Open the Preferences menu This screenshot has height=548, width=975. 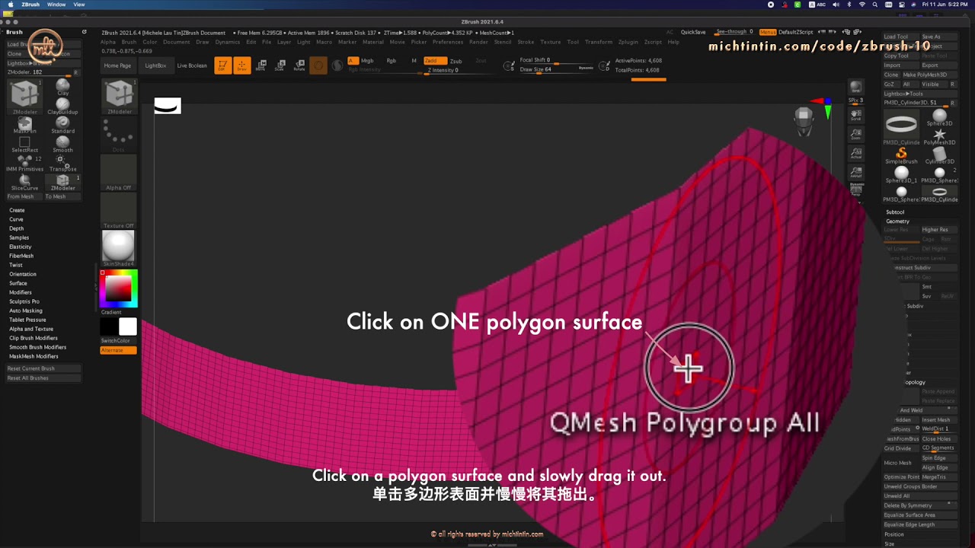(x=448, y=42)
